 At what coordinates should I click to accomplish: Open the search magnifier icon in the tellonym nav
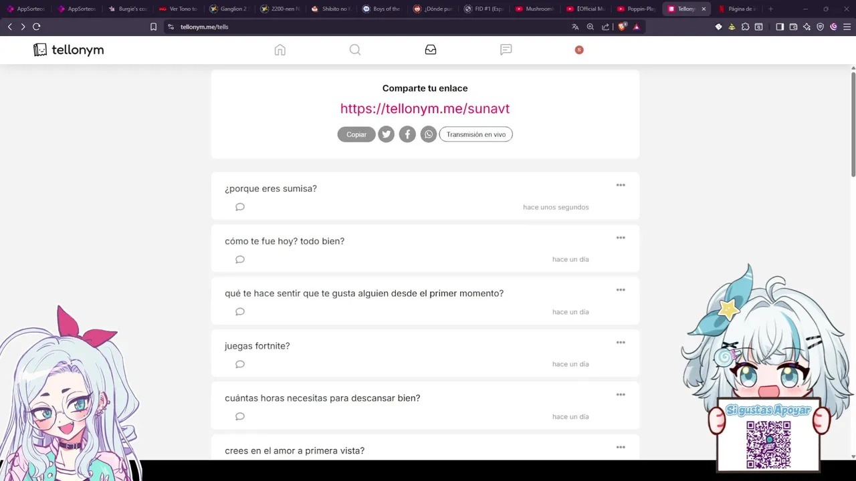pyautogui.click(x=355, y=50)
